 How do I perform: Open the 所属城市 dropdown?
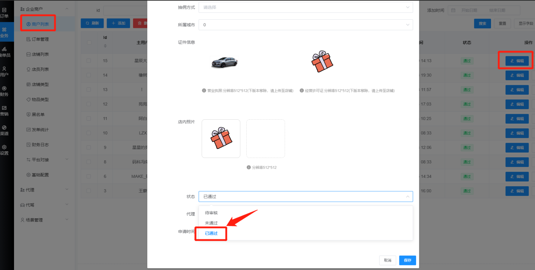305,25
